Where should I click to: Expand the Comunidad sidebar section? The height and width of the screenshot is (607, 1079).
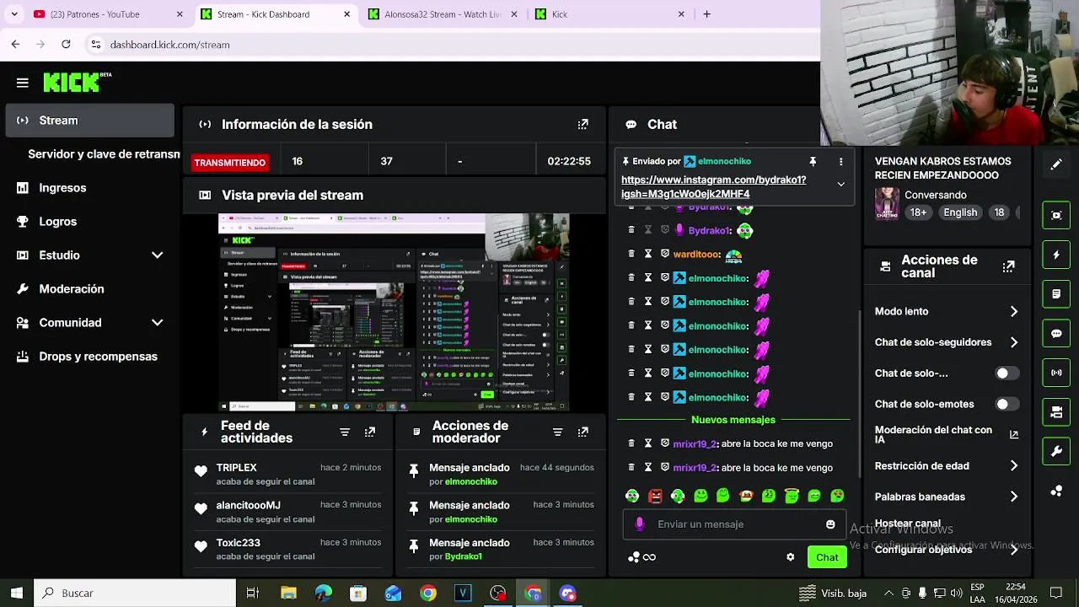click(x=157, y=323)
